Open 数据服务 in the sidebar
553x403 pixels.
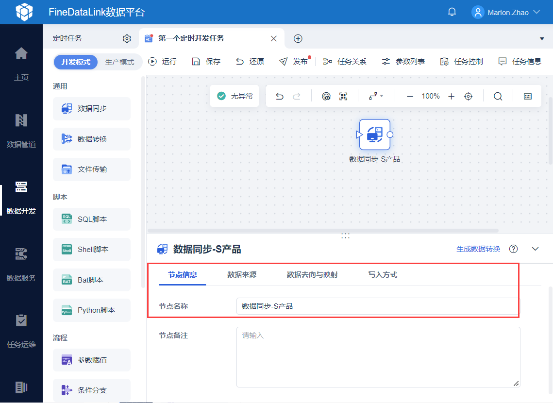pyautogui.click(x=21, y=265)
